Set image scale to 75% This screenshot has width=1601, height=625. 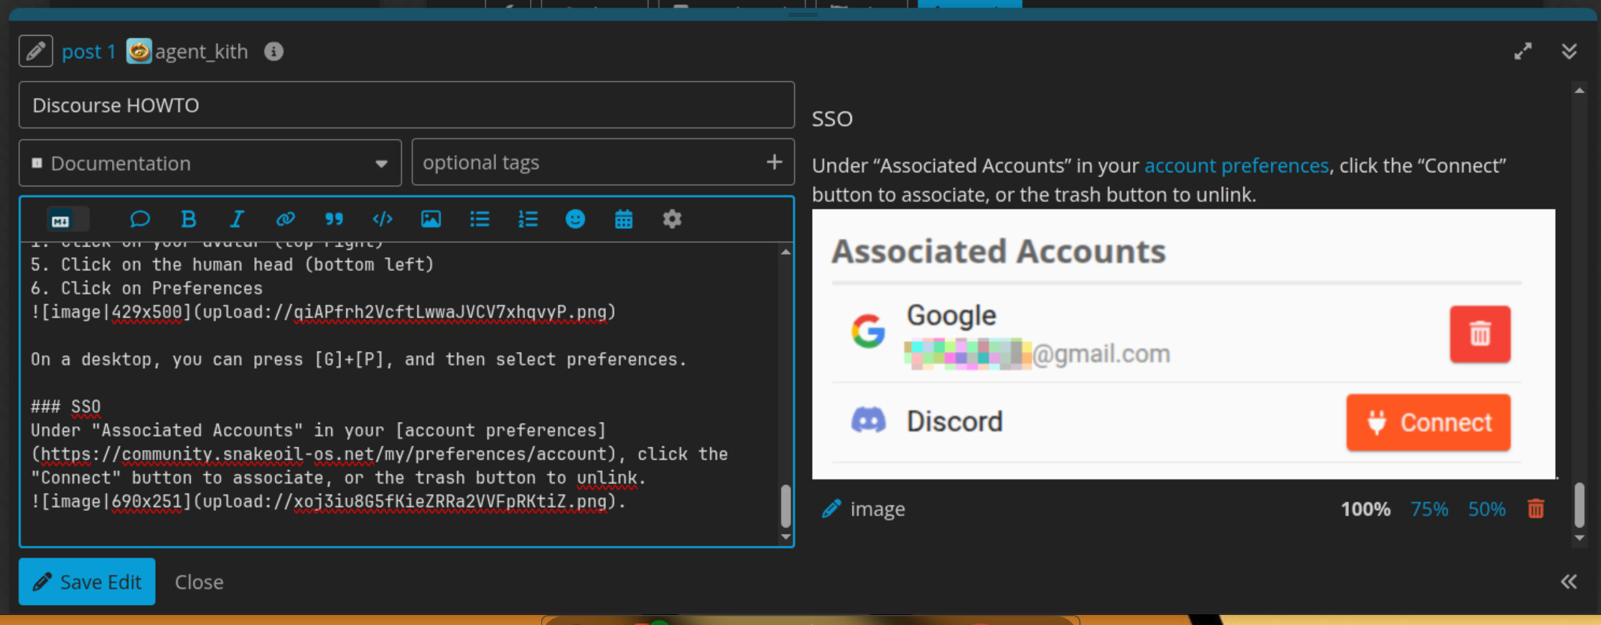click(x=1429, y=509)
